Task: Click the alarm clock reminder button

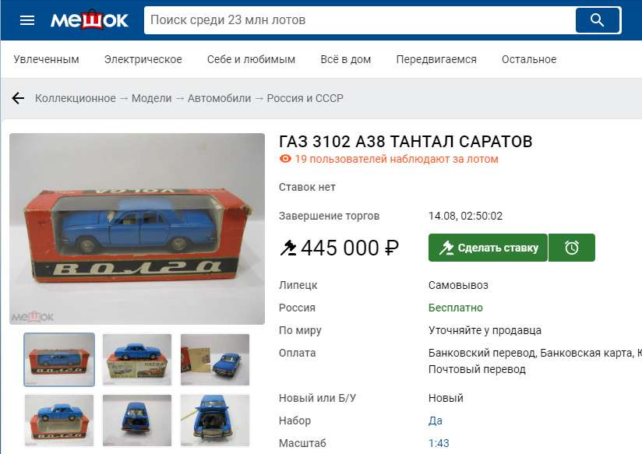Action: coord(572,248)
